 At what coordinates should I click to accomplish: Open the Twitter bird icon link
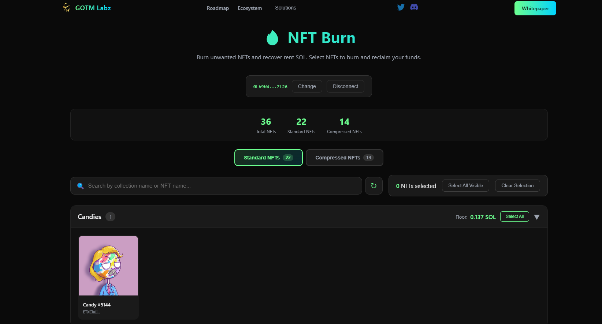401,7
